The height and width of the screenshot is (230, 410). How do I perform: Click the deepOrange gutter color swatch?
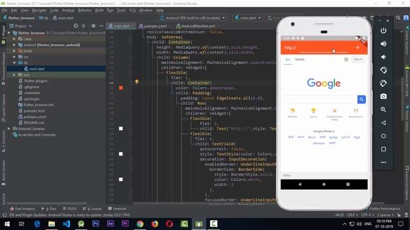pos(121,88)
